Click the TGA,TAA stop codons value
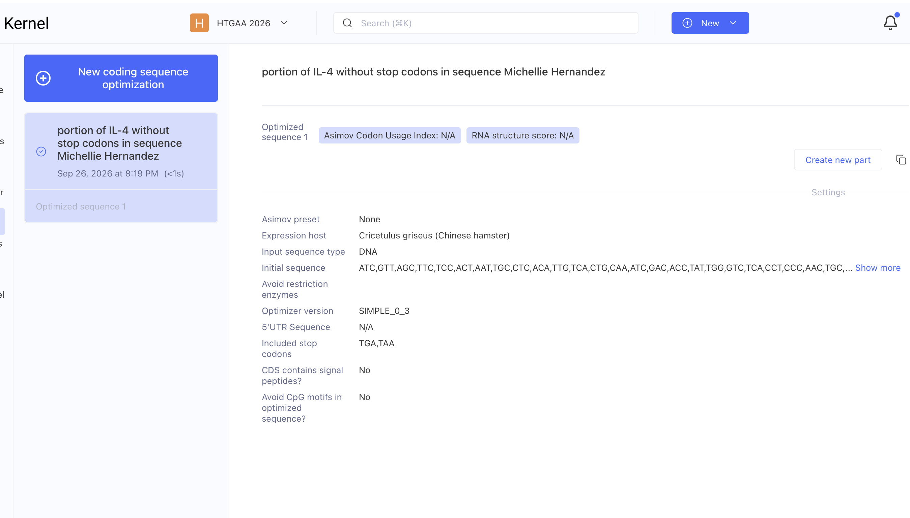The width and height of the screenshot is (910, 518). [376, 343]
